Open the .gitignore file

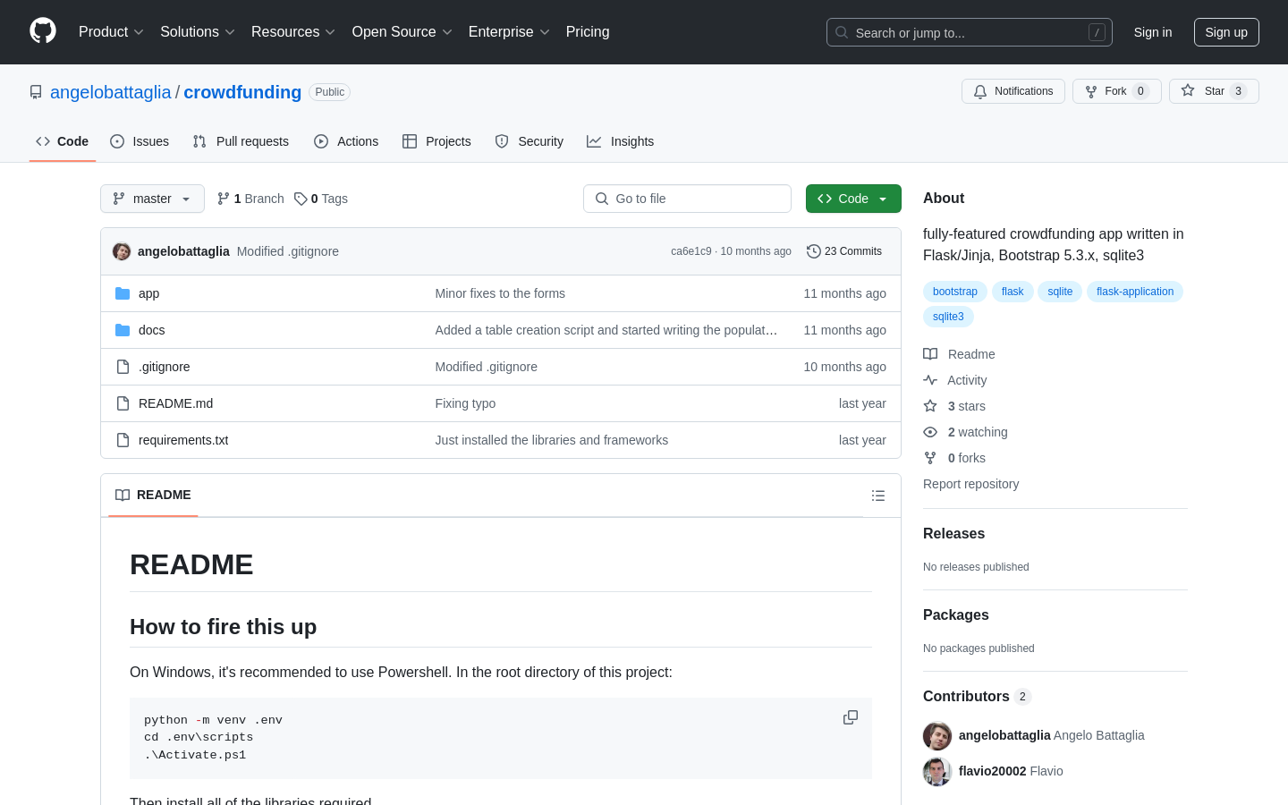pyautogui.click(x=165, y=367)
